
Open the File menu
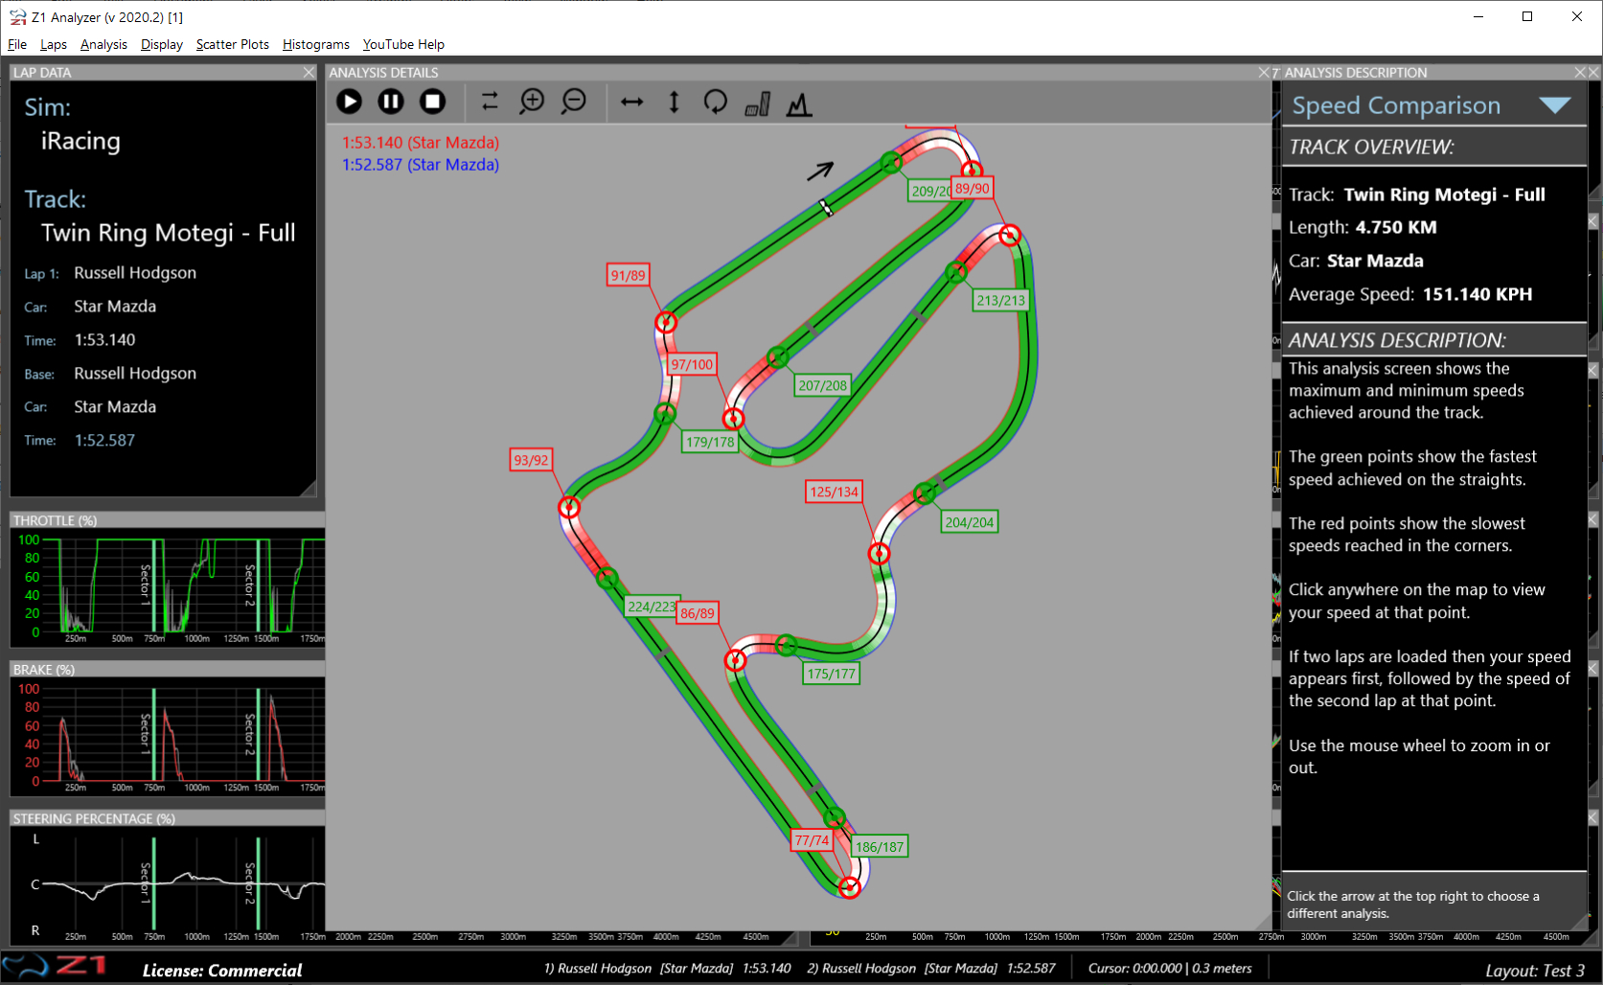point(17,44)
